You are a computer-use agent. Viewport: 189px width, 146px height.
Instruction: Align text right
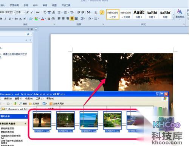[68, 18]
